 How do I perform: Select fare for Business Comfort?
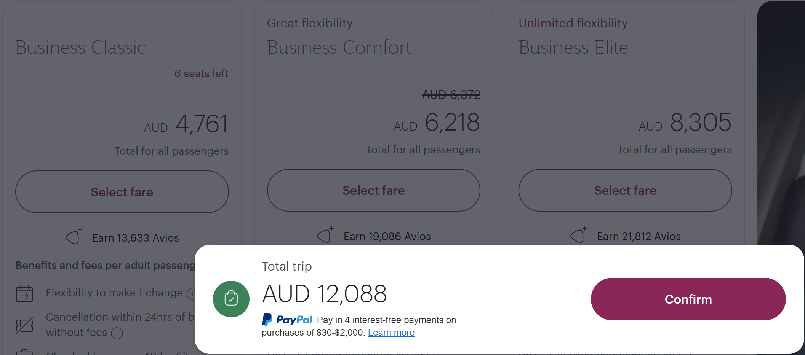pyautogui.click(x=373, y=190)
